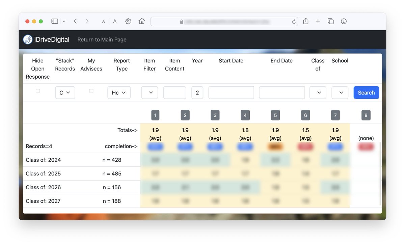Open the info circle icon
This screenshot has width=405, height=245.
click(x=344, y=21)
